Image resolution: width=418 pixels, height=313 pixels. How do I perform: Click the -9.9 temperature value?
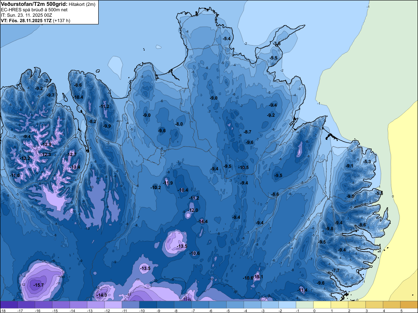coord(107,126)
